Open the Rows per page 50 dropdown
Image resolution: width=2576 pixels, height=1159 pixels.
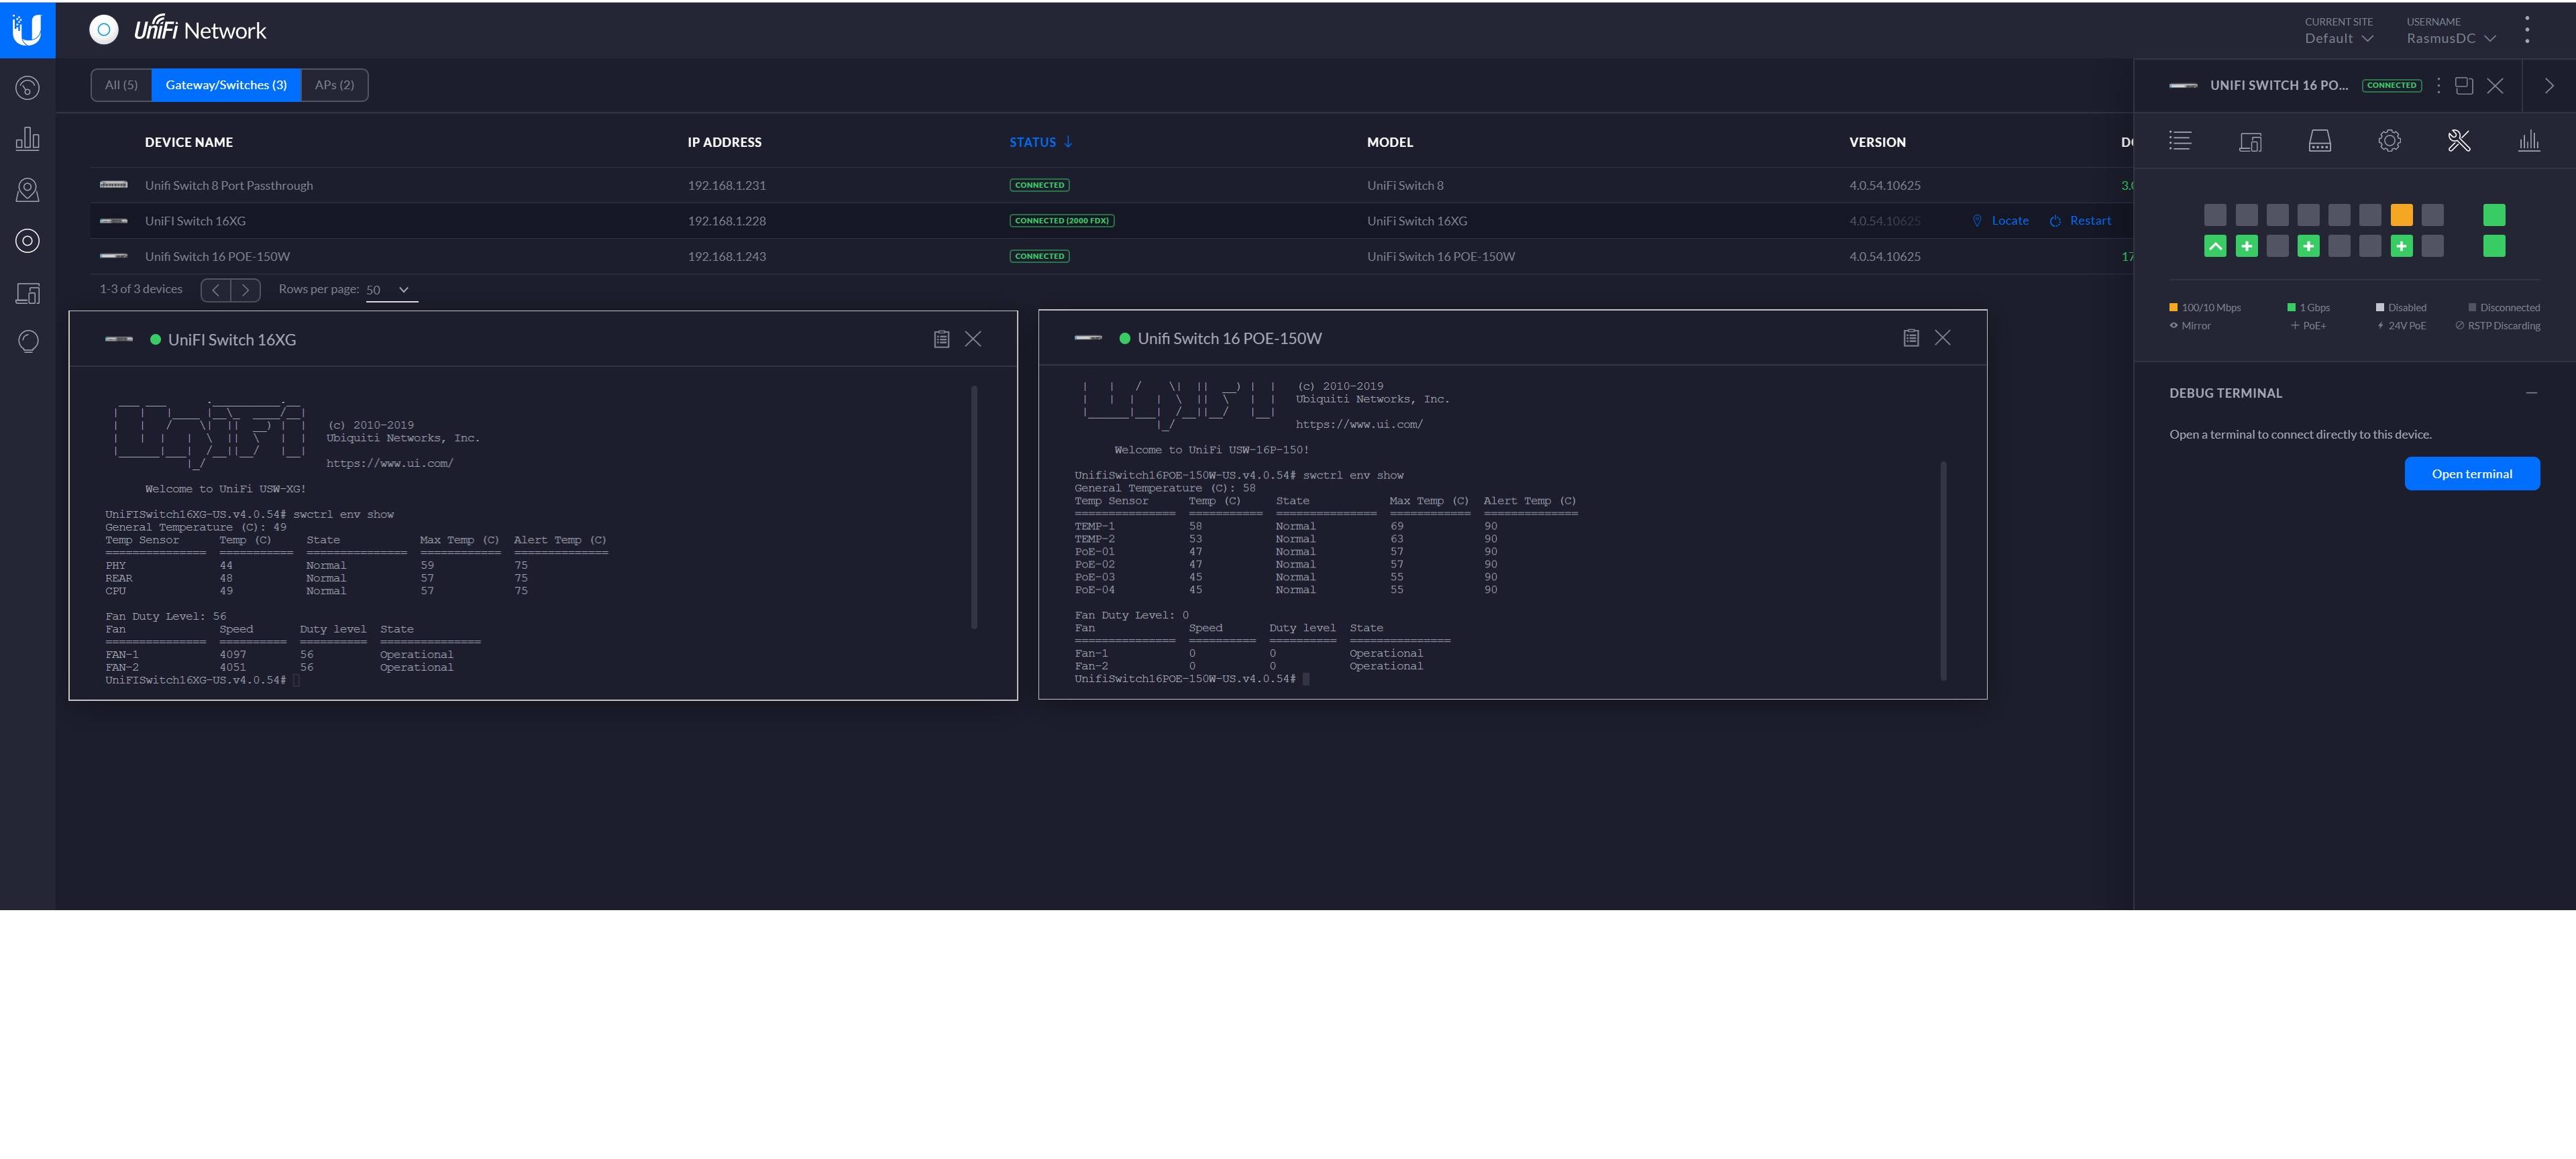point(391,290)
